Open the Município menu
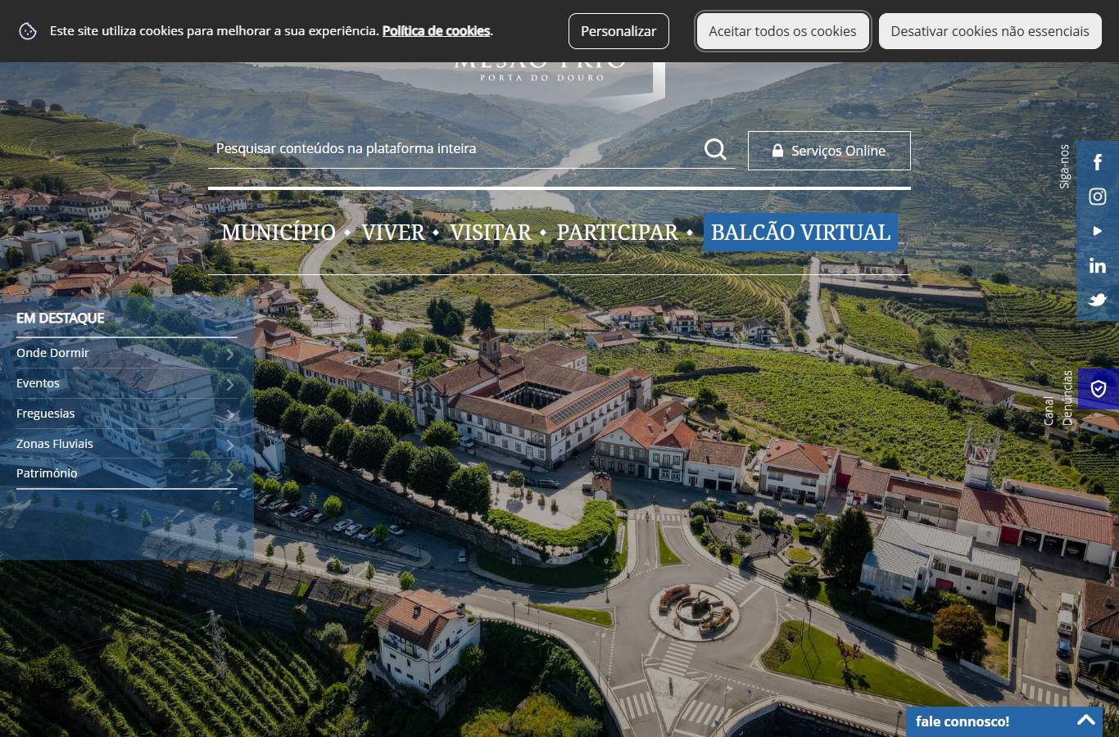This screenshot has width=1119, height=737. (279, 233)
